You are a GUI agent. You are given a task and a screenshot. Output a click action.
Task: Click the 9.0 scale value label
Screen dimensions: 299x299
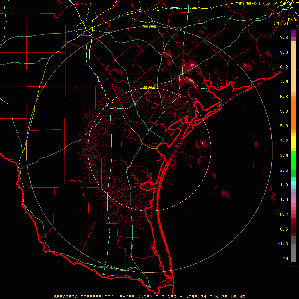[x=284, y=52]
